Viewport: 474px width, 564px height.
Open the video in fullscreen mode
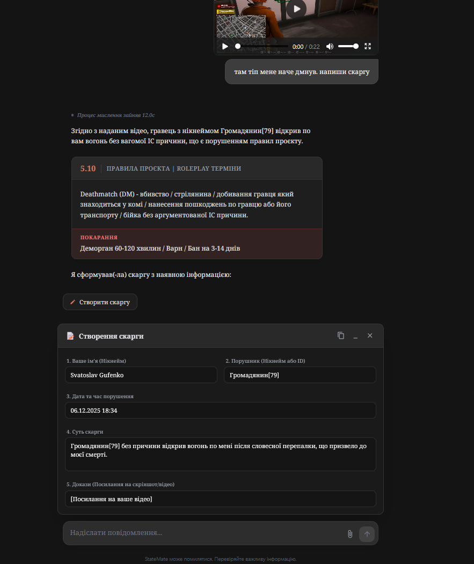(368, 46)
